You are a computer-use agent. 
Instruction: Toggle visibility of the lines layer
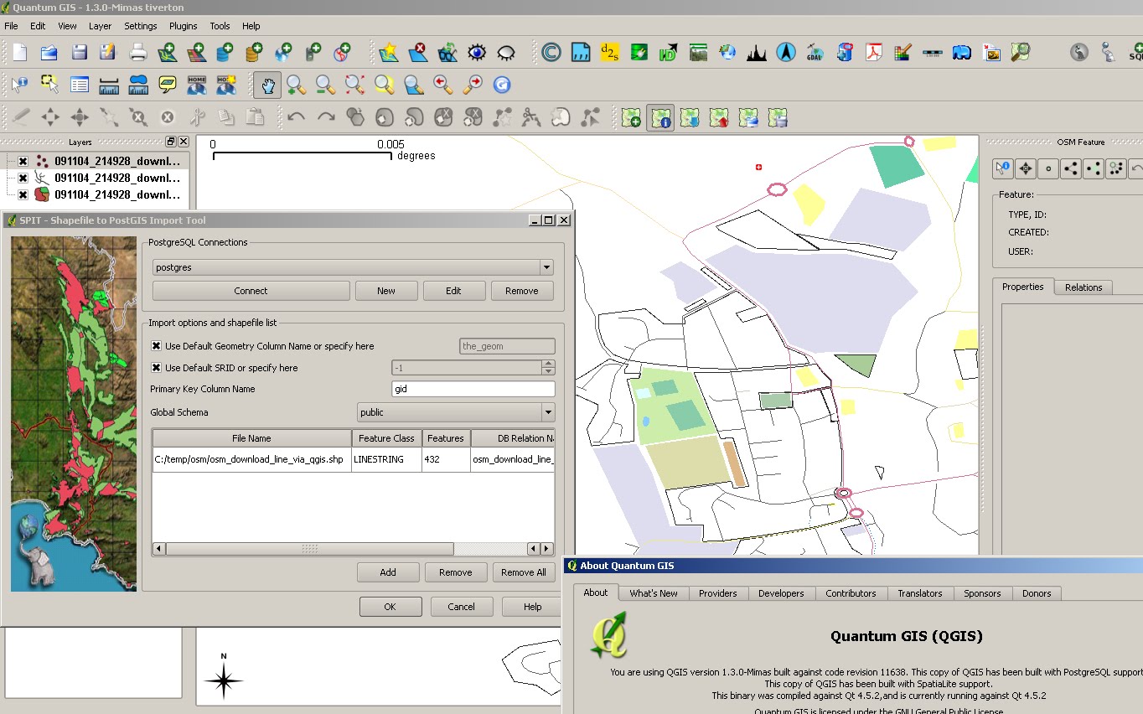23,178
